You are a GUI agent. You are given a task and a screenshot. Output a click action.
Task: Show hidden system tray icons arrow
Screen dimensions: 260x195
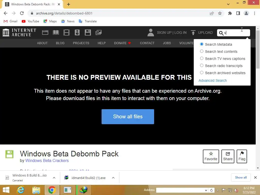coord(218,190)
